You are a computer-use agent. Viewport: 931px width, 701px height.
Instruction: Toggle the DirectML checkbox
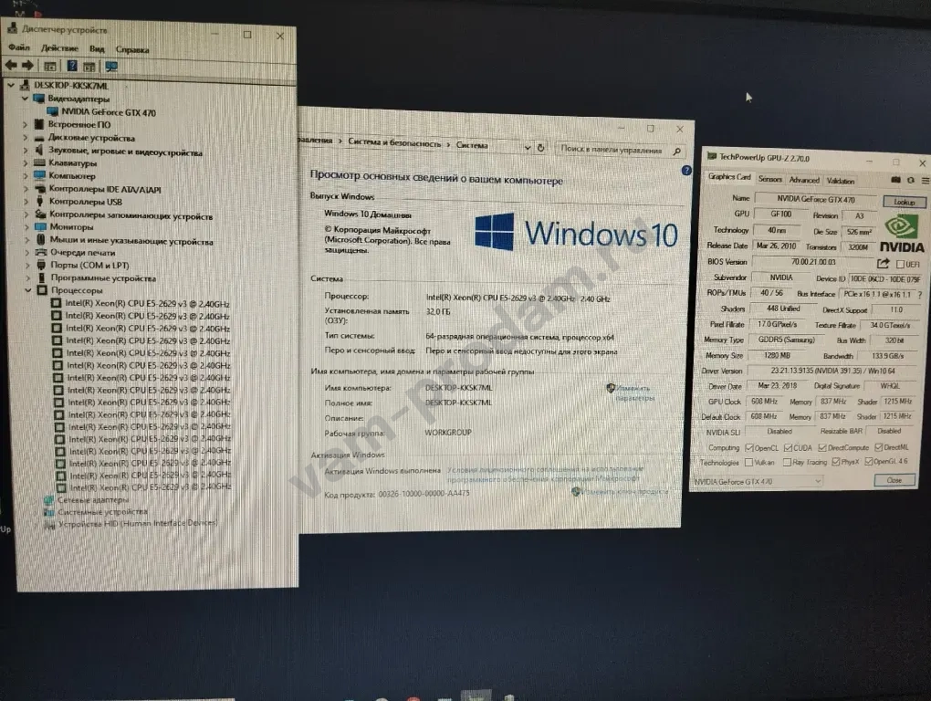point(878,447)
